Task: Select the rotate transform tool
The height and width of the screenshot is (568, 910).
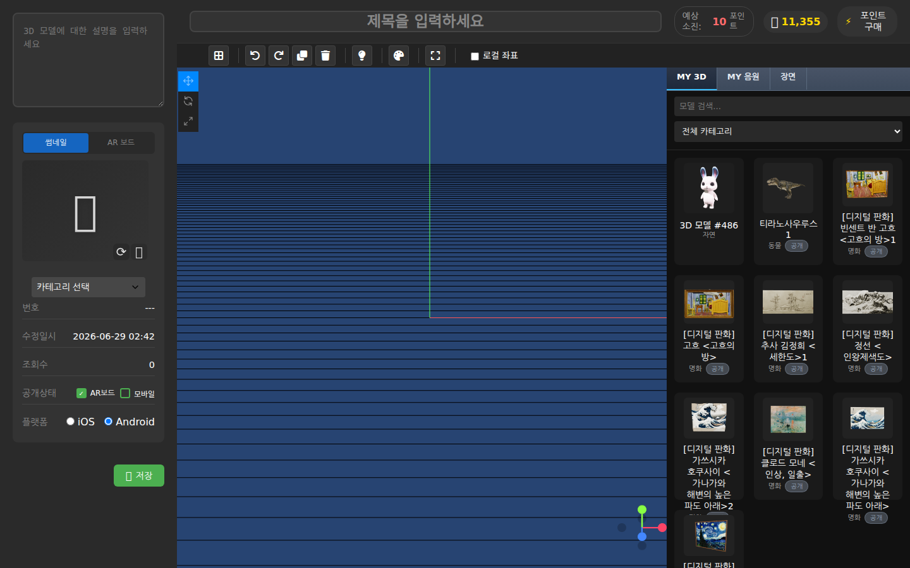Action: [x=188, y=101]
